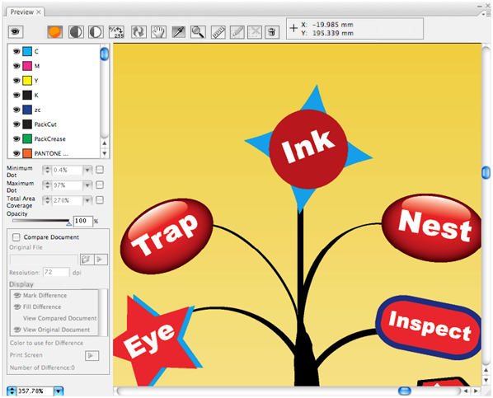Viewport: 493px width, 398px height.
Task: Click the rotate view icon
Action: click(x=139, y=32)
